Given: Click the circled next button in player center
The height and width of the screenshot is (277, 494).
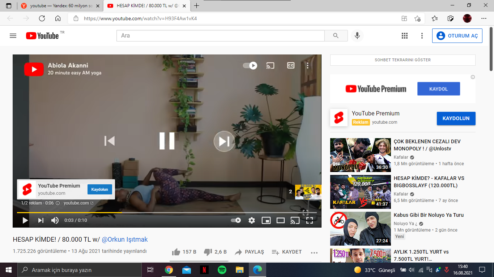Looking at the screenshot, I should click(x=224, y=141).
